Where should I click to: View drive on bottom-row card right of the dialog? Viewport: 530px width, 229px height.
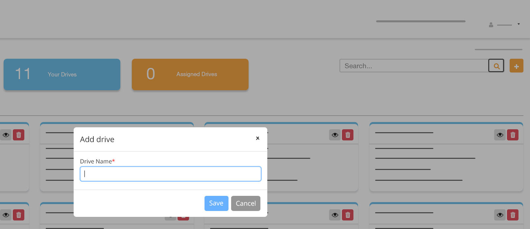(335, 215)
